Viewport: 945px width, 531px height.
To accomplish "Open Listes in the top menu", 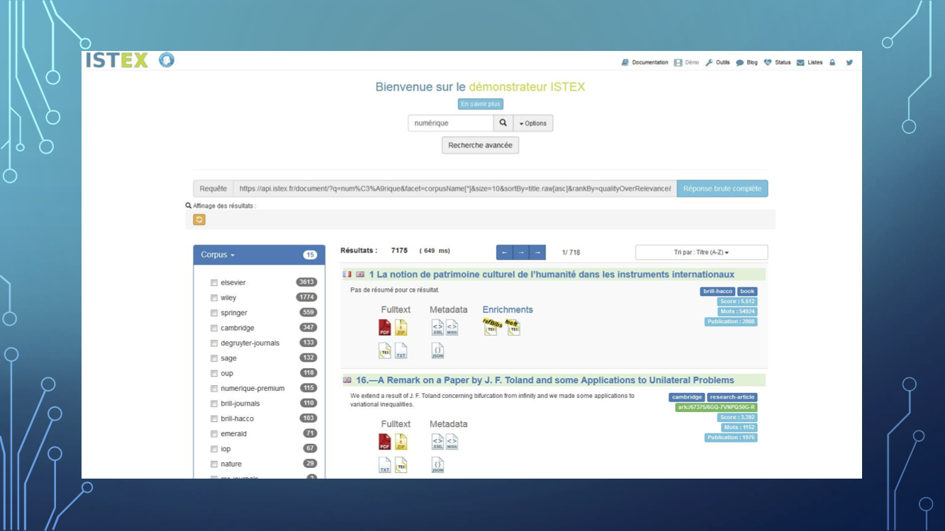I will 810,62.
